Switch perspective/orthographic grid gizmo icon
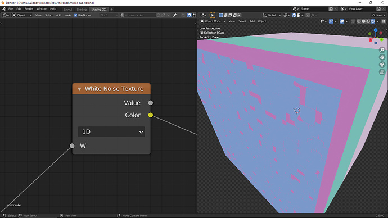This screenshot has width=388, height=218. point(382,72)
